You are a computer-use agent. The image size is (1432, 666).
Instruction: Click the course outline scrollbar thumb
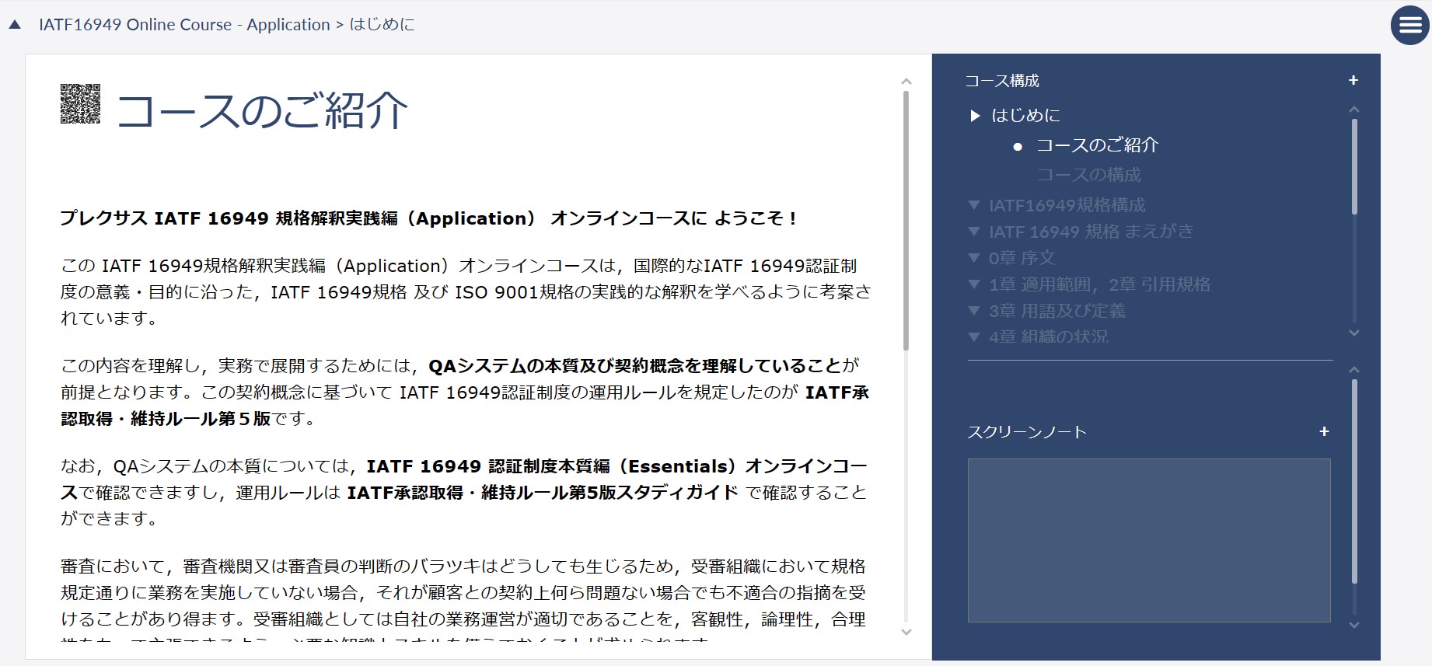(x=1354, y=166)
